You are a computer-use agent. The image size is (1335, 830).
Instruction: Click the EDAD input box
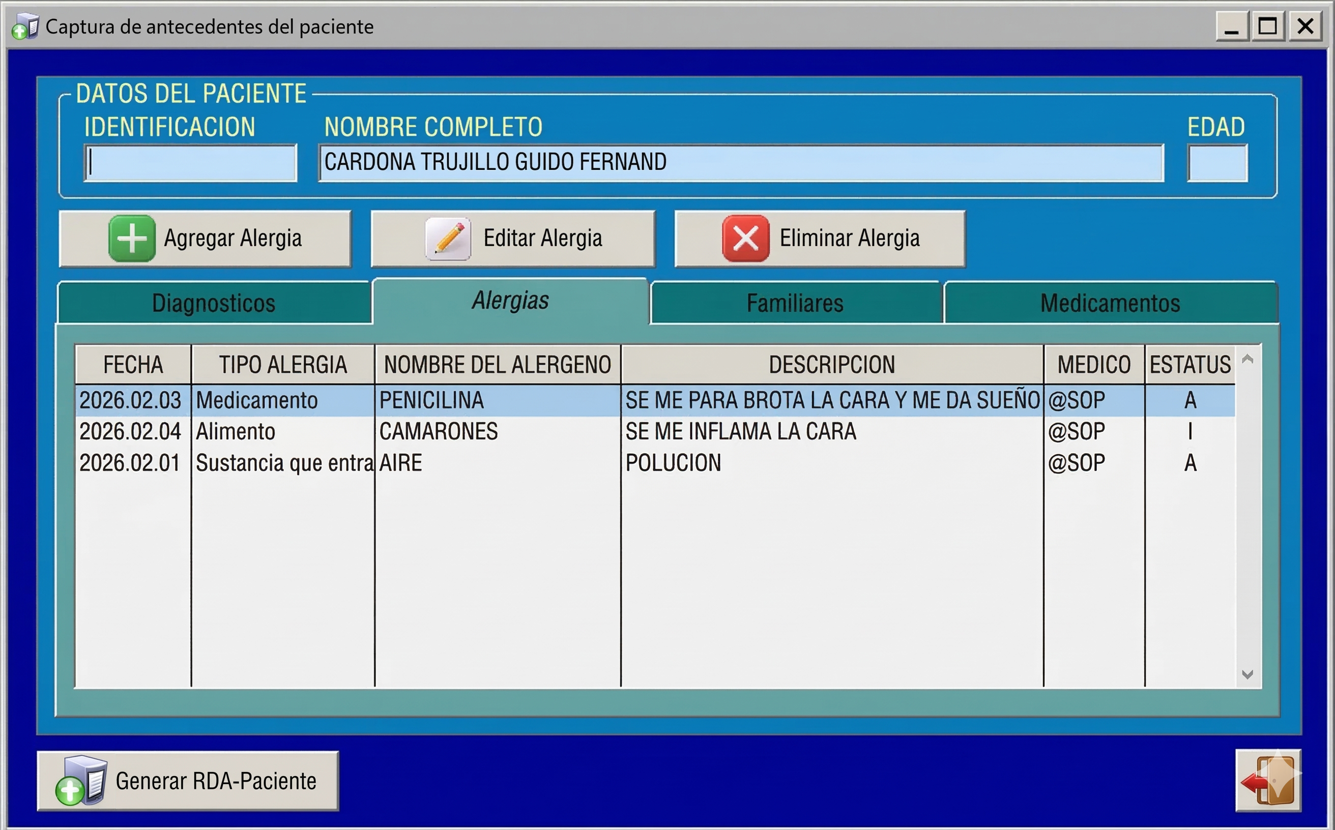pyautogui.click(x=1217, y=163)
